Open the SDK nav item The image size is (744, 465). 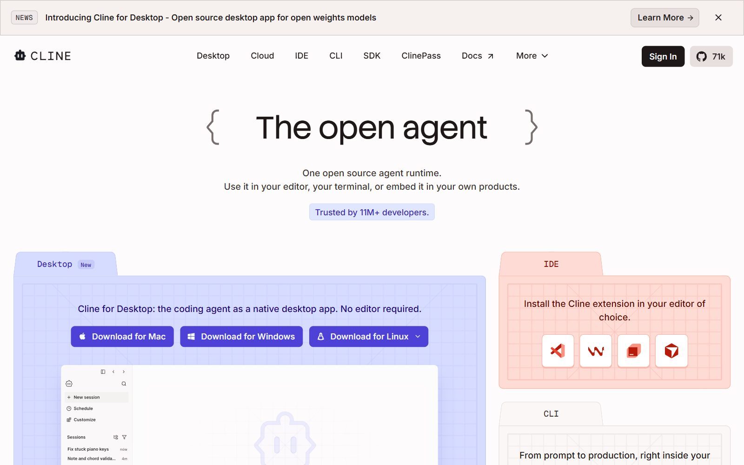click(x=372, y=56)
